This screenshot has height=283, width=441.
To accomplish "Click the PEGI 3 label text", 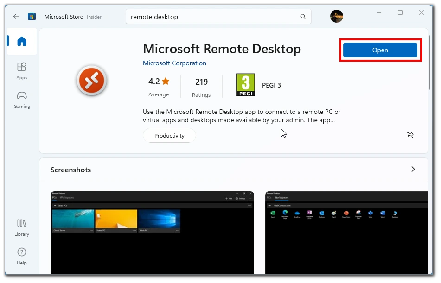I will click(271, 85).
